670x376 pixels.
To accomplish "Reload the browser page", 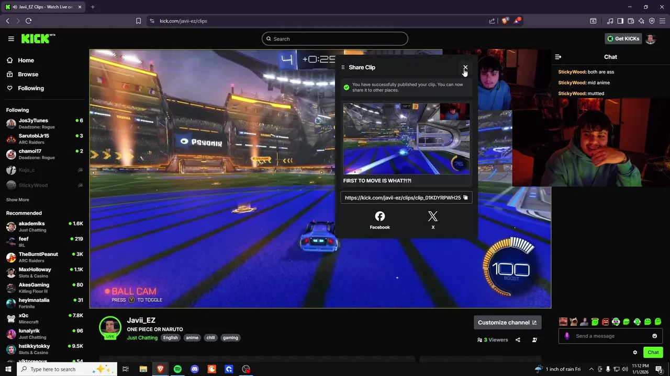I will point(28,21).
